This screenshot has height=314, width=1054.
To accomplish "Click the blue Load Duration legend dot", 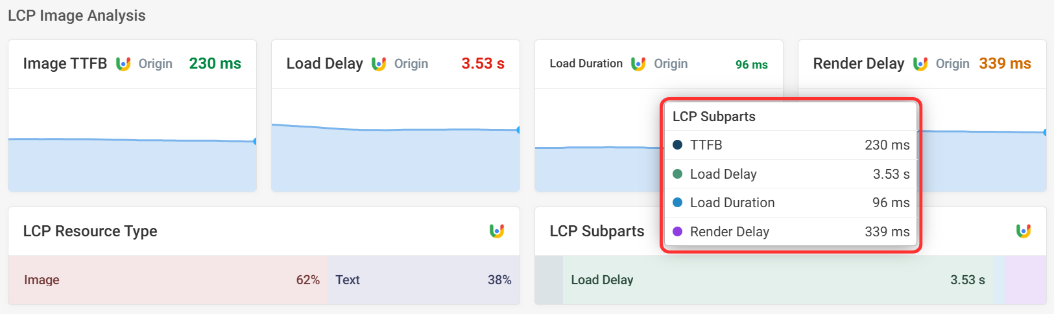I will point(678,203).
